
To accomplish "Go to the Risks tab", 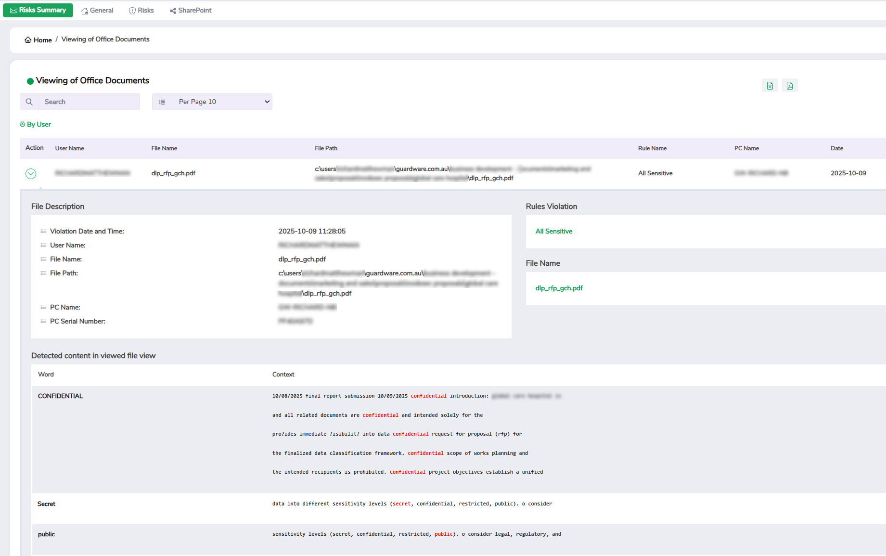I will [141, 11].
